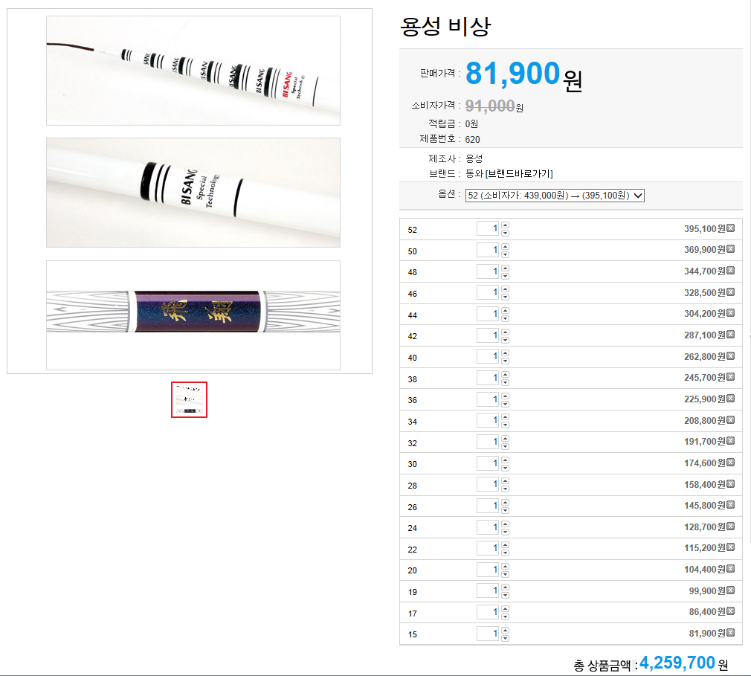751x676 pixels.
Task: Increase quantity for size 26
Action: (x=505, y=502)
